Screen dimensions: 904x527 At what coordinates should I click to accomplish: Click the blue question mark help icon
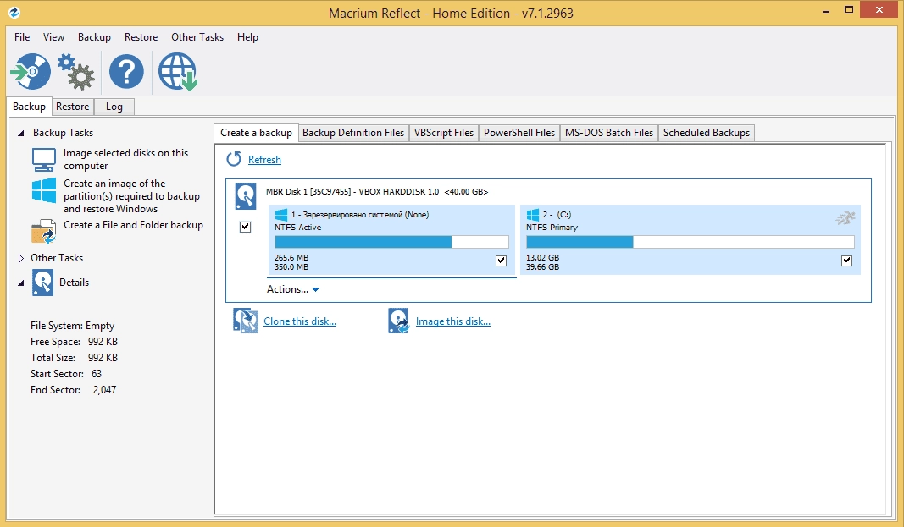pos(126,72)
